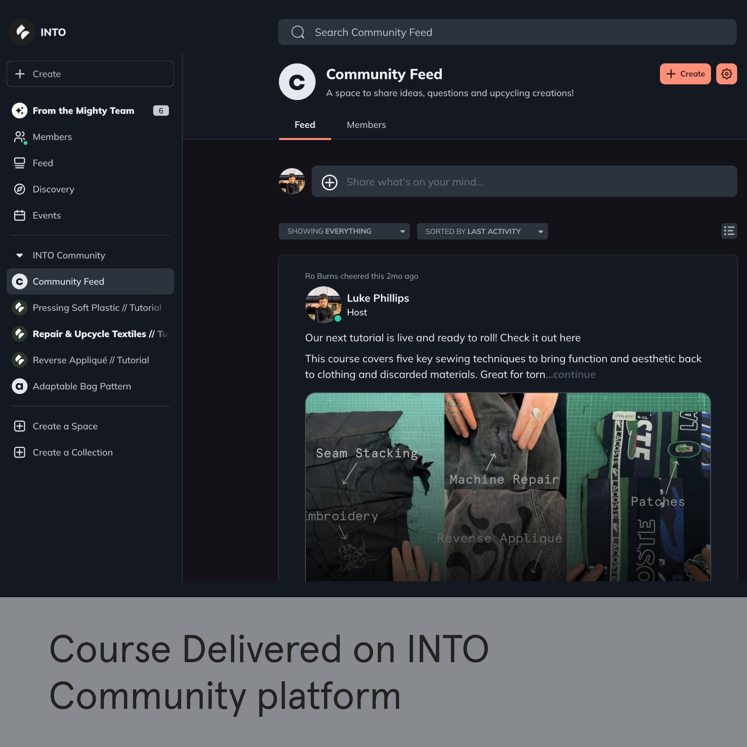Toggle the list view layout icon

[729, 231]
